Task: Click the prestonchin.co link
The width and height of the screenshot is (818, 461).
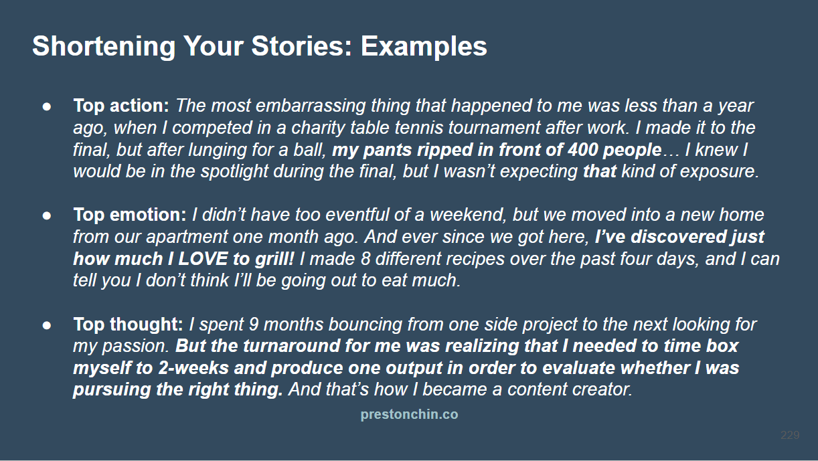Action: 409,414
